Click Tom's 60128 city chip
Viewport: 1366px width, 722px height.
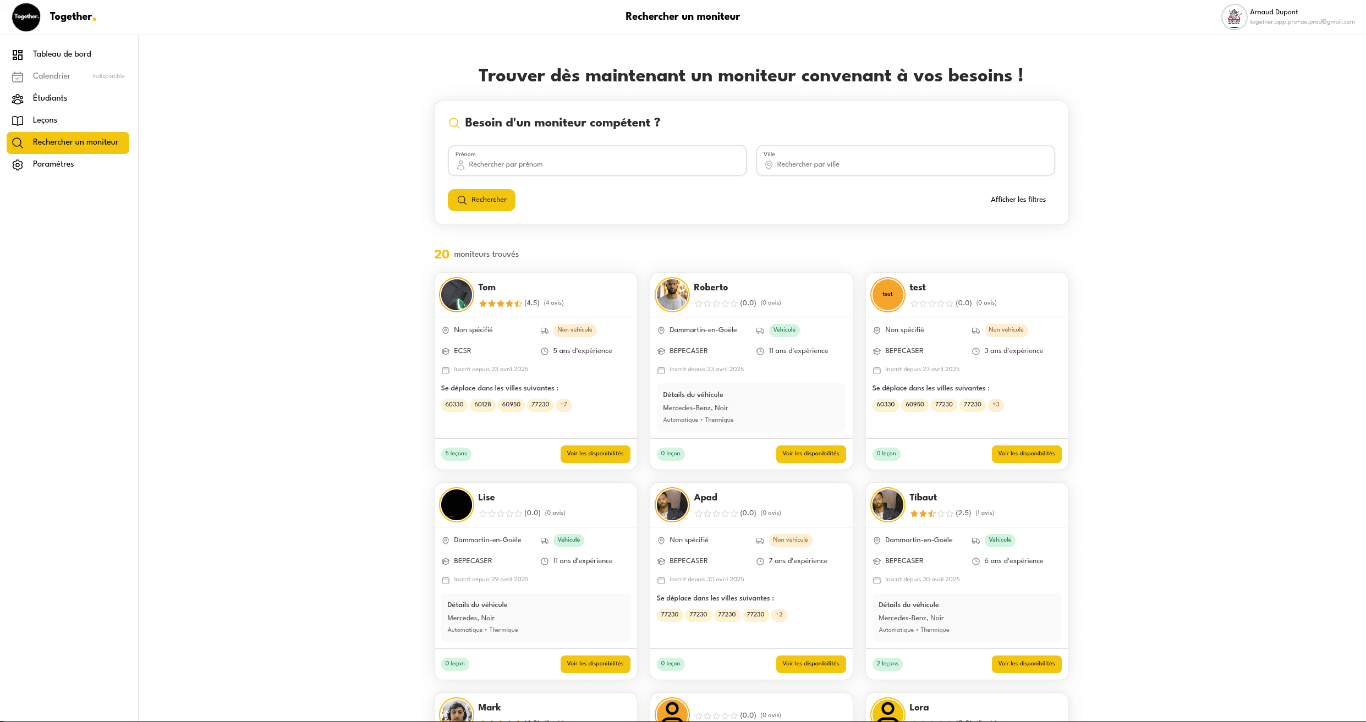coord(482,405)
